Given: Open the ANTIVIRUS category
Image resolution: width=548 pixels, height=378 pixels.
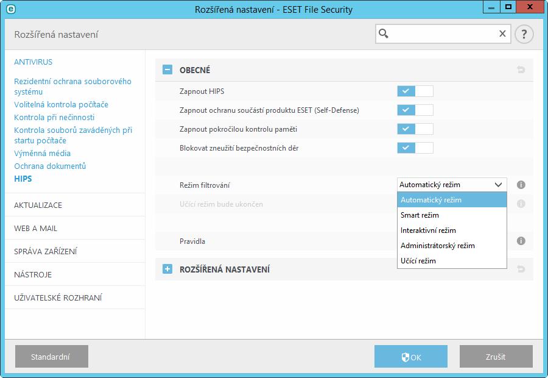Looking at the screenshot, I should (33, 62).
